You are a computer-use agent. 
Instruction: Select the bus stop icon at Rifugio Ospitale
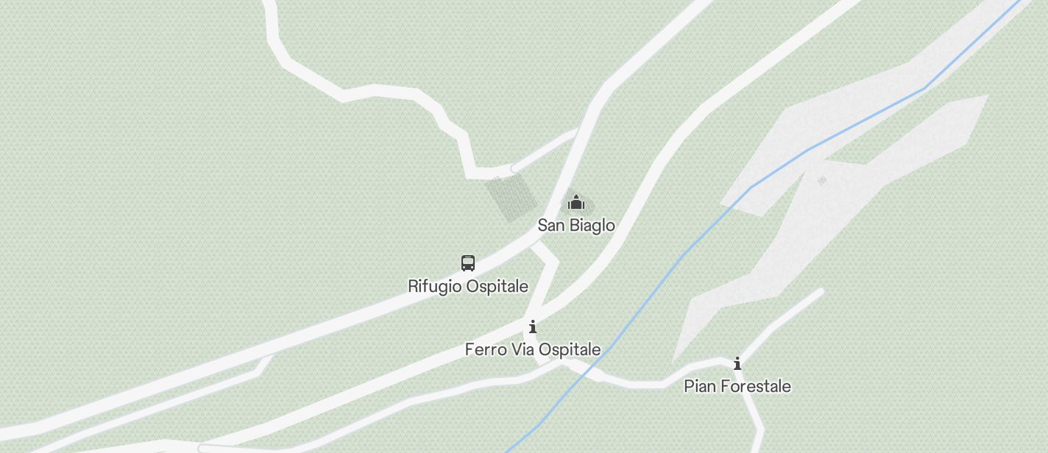pos(468,263)
